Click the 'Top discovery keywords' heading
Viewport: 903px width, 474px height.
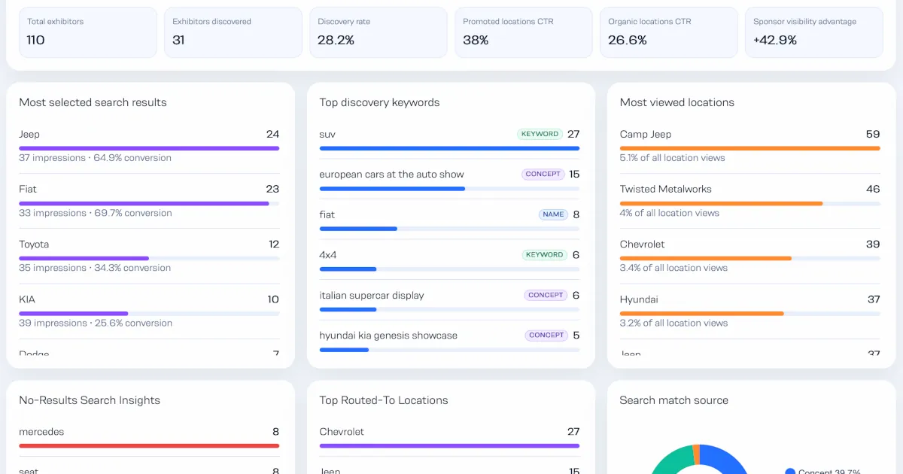pyautogui.click(x=379, y=102)
